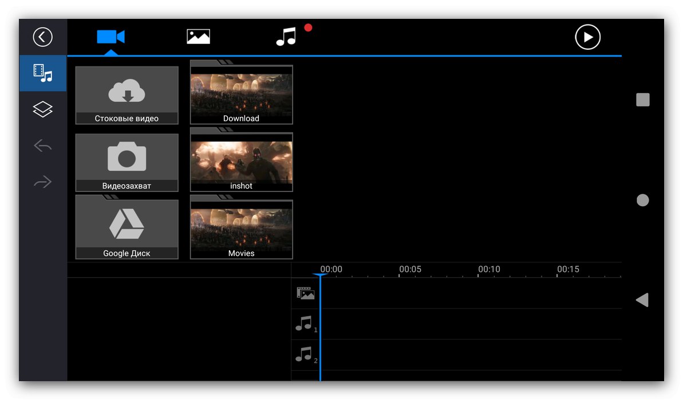Screen dimensions: 683x400
Task: Tap the Android home circle button
Action: (643, 200)
